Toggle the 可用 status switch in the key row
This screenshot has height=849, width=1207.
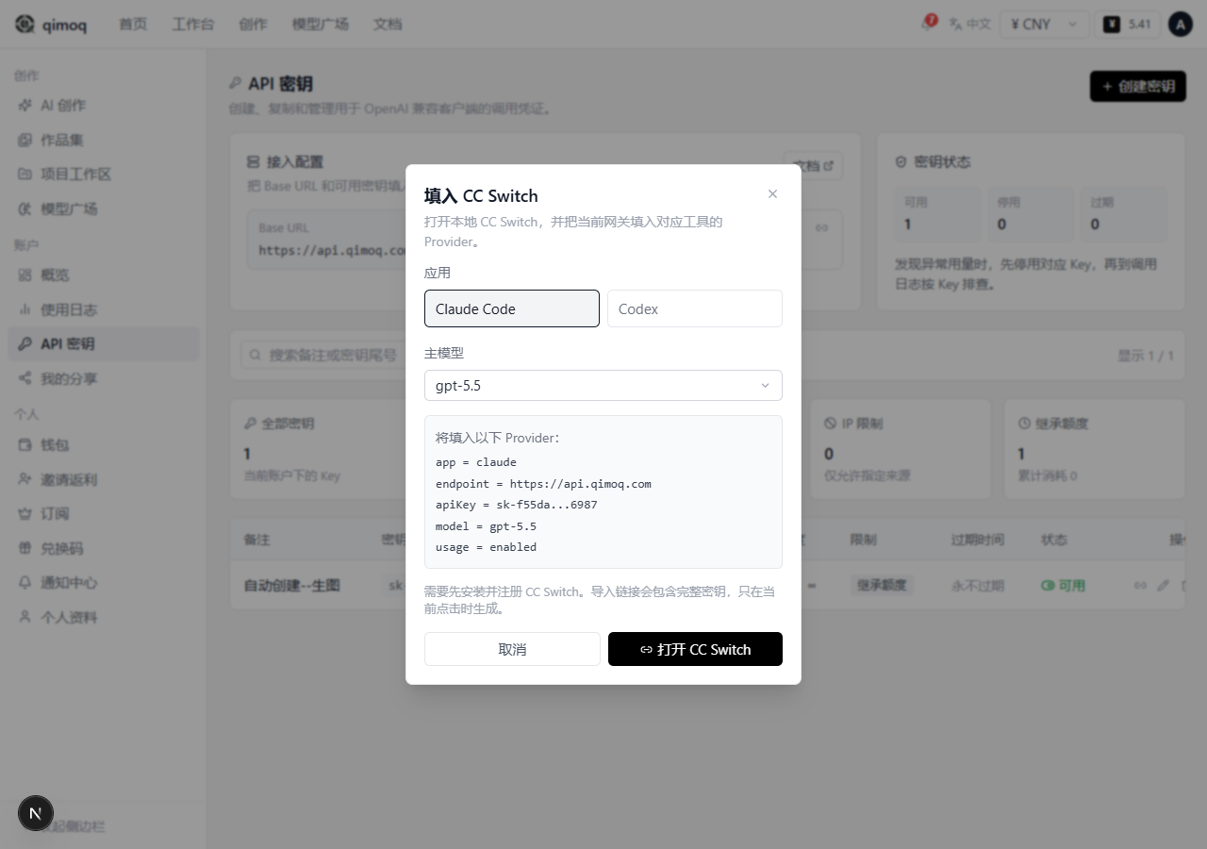[1048, 586]
